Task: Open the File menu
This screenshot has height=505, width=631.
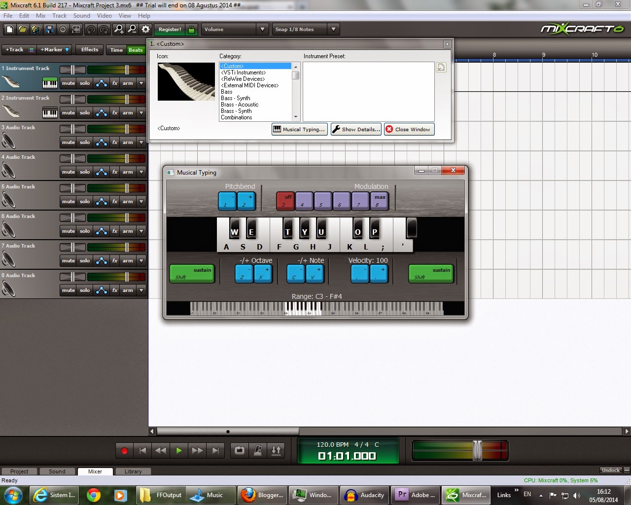Action: pyautogui.click(x=8, y=16)
